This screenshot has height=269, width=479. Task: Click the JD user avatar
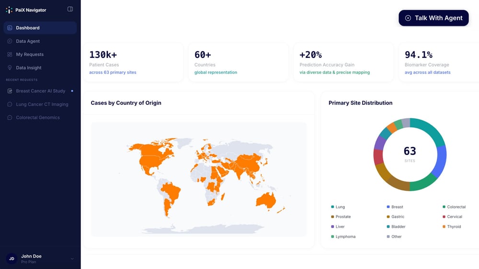[11, 259]
